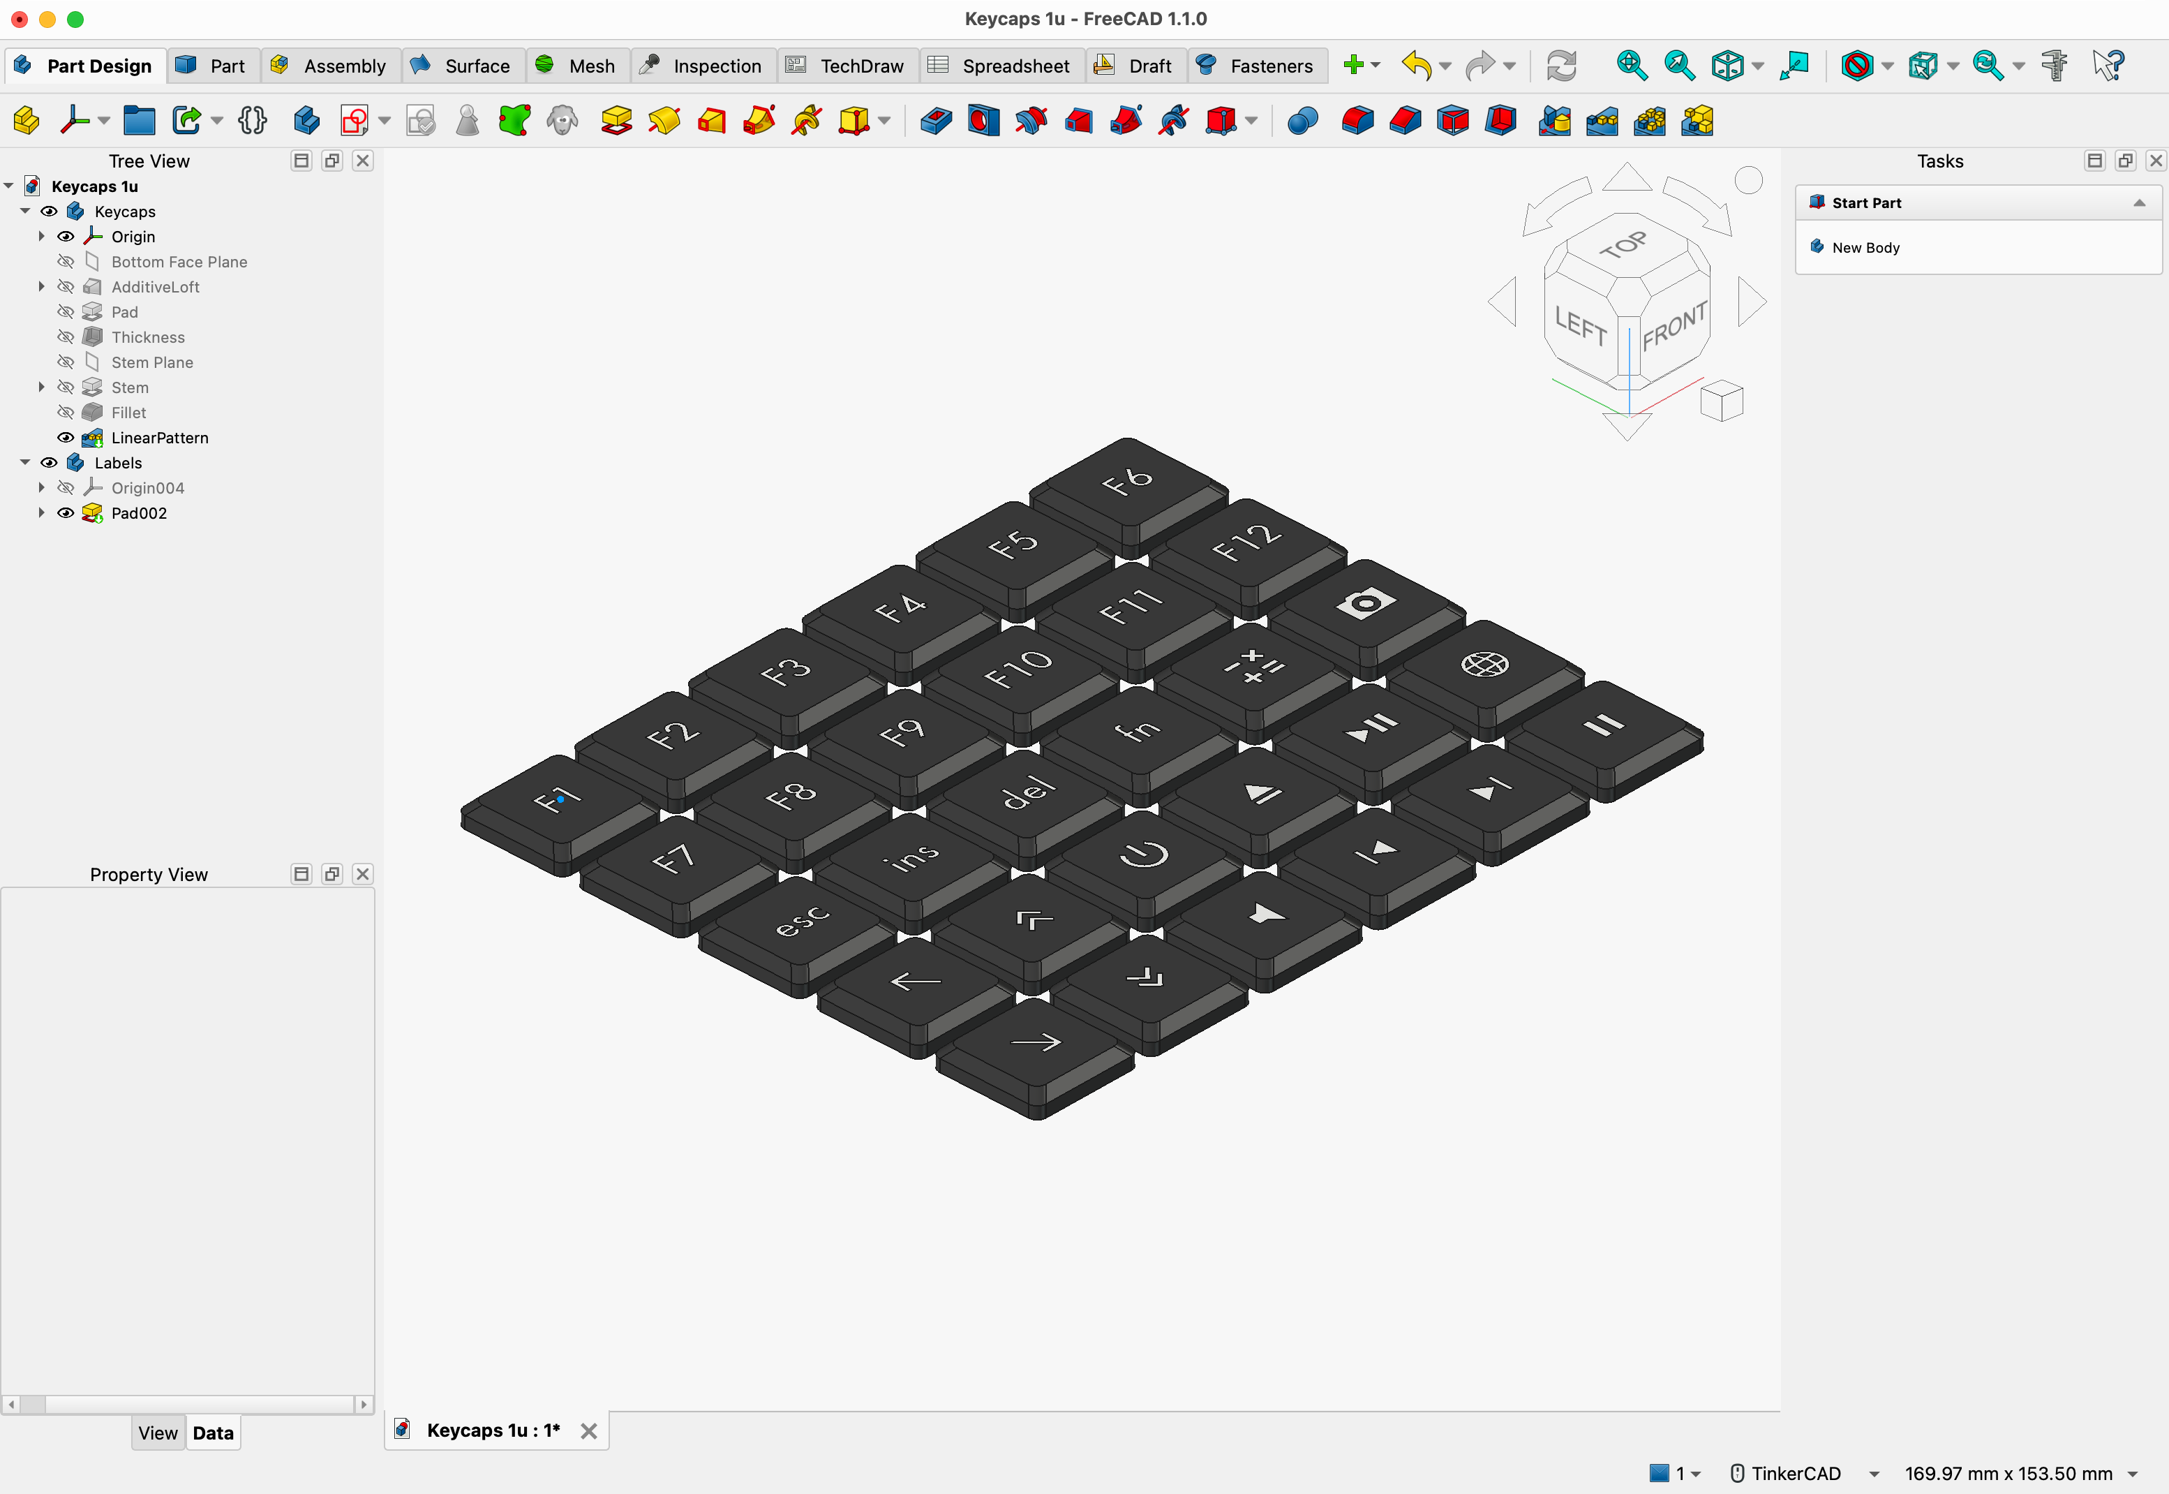Click the TOP face of navigation cube
This screenshot has width=2169, height=1494.
[1627, 244]
